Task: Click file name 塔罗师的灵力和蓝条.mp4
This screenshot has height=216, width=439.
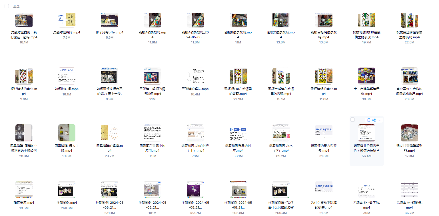Action: coord(324,148)
